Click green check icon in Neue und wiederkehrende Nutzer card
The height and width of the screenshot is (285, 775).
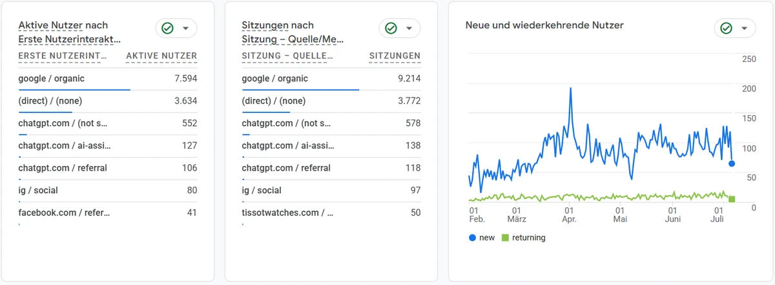click(726, 28)
